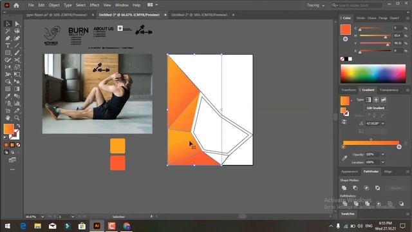Screen dimensions: 412x232
Task: Open the Edit Toolbar three dots
Action: click(12, 169)
